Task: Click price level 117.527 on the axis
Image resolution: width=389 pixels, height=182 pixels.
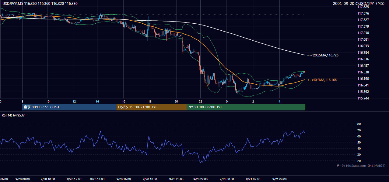Action: [x=363, y=20]
